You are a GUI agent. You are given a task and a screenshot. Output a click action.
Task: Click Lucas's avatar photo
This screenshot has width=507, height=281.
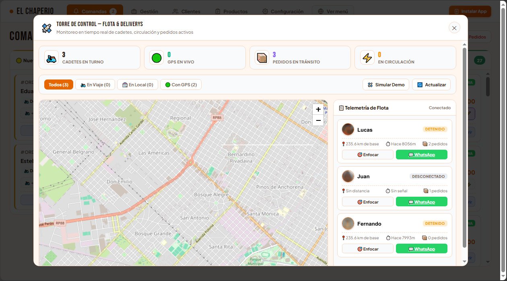(x=348, y=129)
